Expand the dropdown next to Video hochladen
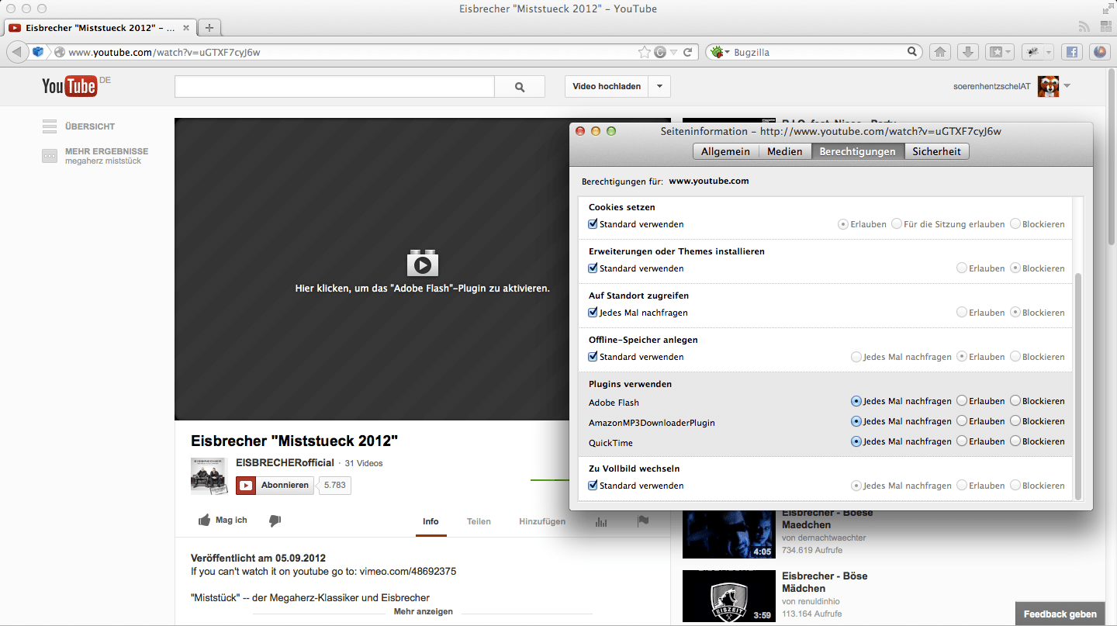This screenshot has height=626, width=1117. pos(659,86)
